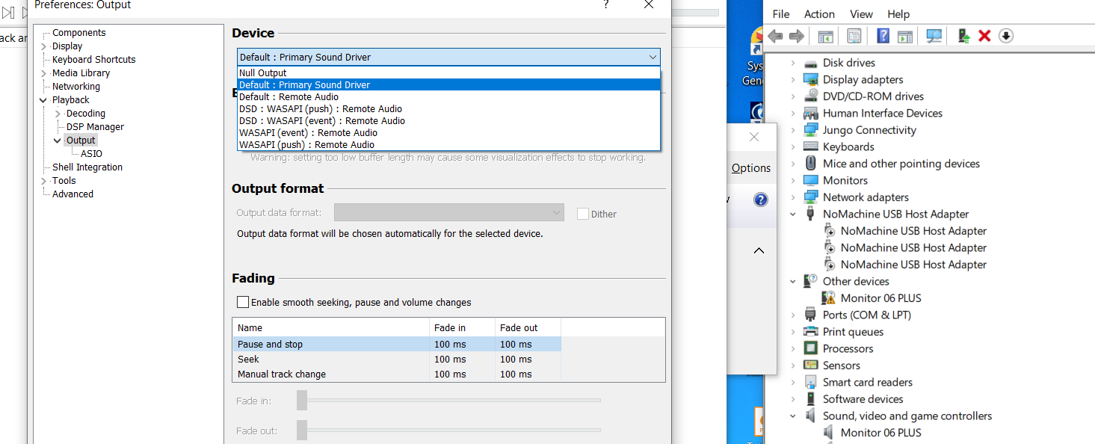Open Help from the blue question-mark toolbar icon
This screenshot has height=444, width=1095.
883,36
